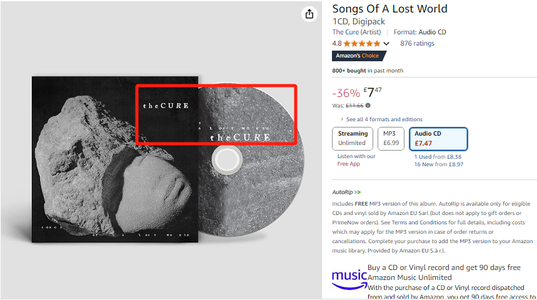Select the MP3 £6.99 format option

[x=391, y=138]
